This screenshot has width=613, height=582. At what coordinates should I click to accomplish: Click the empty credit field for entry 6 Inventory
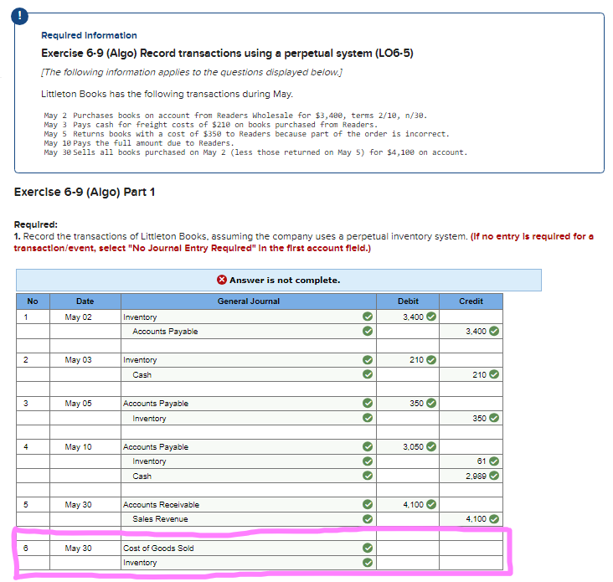471,563
